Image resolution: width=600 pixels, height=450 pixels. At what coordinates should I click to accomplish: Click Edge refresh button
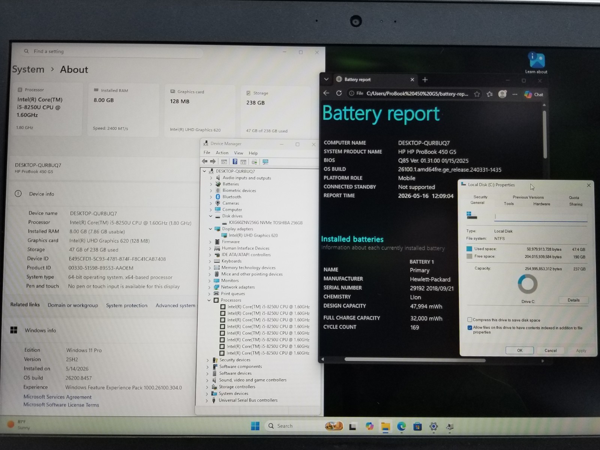pyautogui.click(x=339, y=93)
